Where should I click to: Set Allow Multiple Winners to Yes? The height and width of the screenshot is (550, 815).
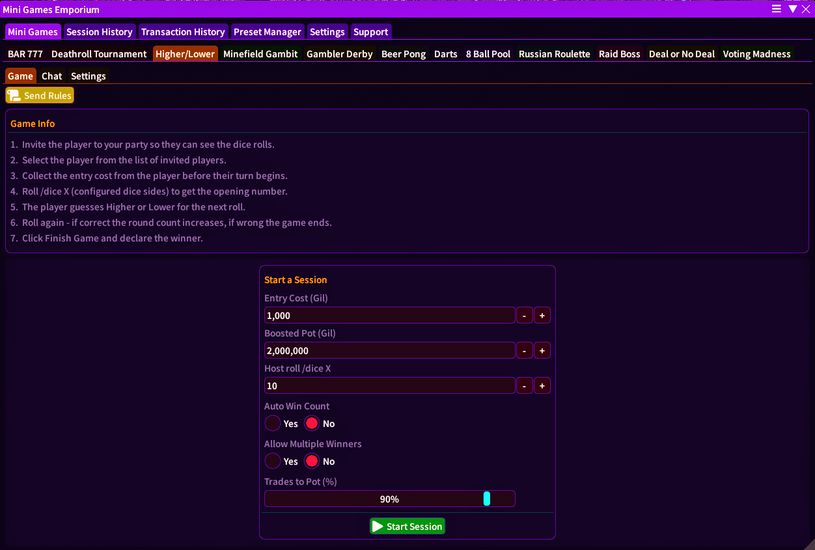coord(273,461)
